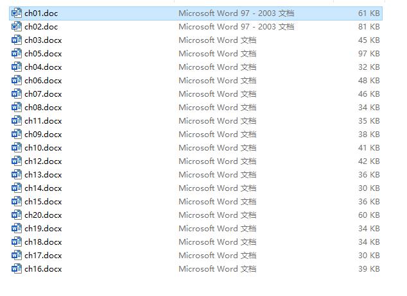Select file name ch11.docx

tap(43, 121)
